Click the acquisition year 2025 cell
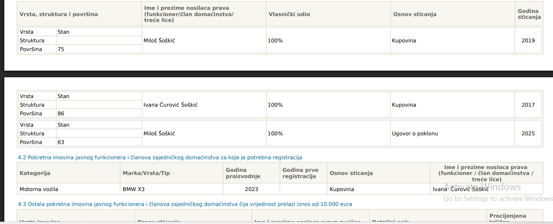Viewport: 553px width, 224px height. click(528, 133)
